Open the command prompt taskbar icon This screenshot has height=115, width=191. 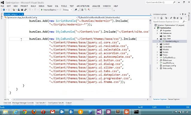(136, 112)
